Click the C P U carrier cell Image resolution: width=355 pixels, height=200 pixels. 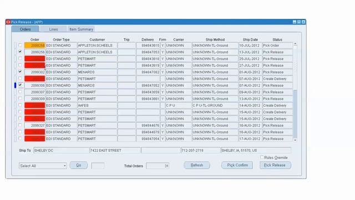[x=179, y=106]
